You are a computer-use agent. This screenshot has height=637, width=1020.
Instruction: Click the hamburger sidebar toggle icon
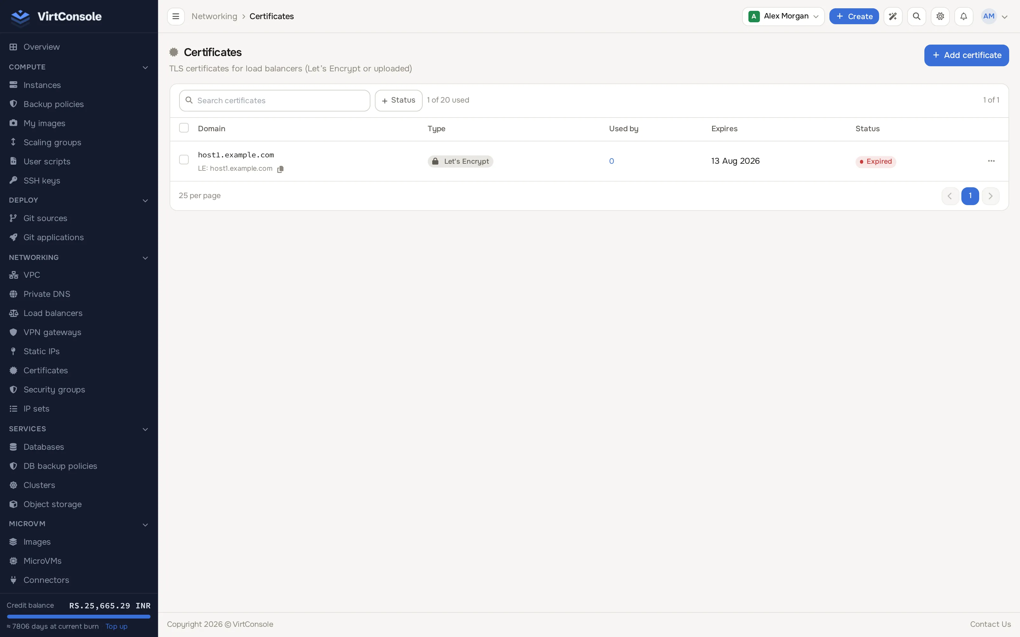tap(176, 17)
